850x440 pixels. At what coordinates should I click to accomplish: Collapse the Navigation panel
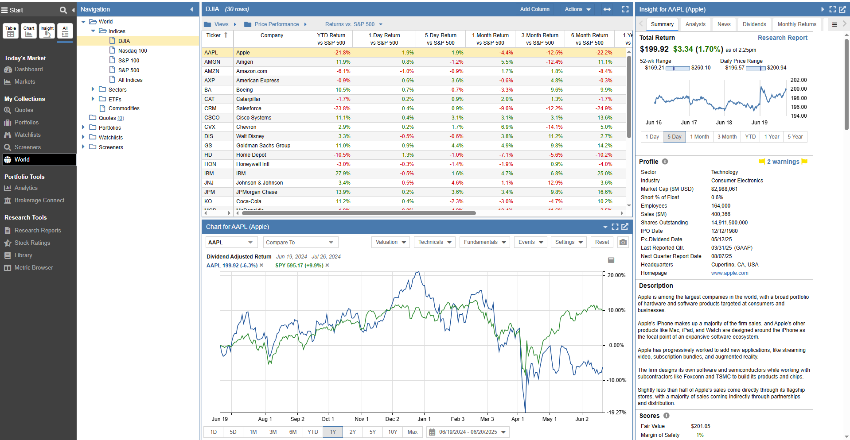[191, 9]
